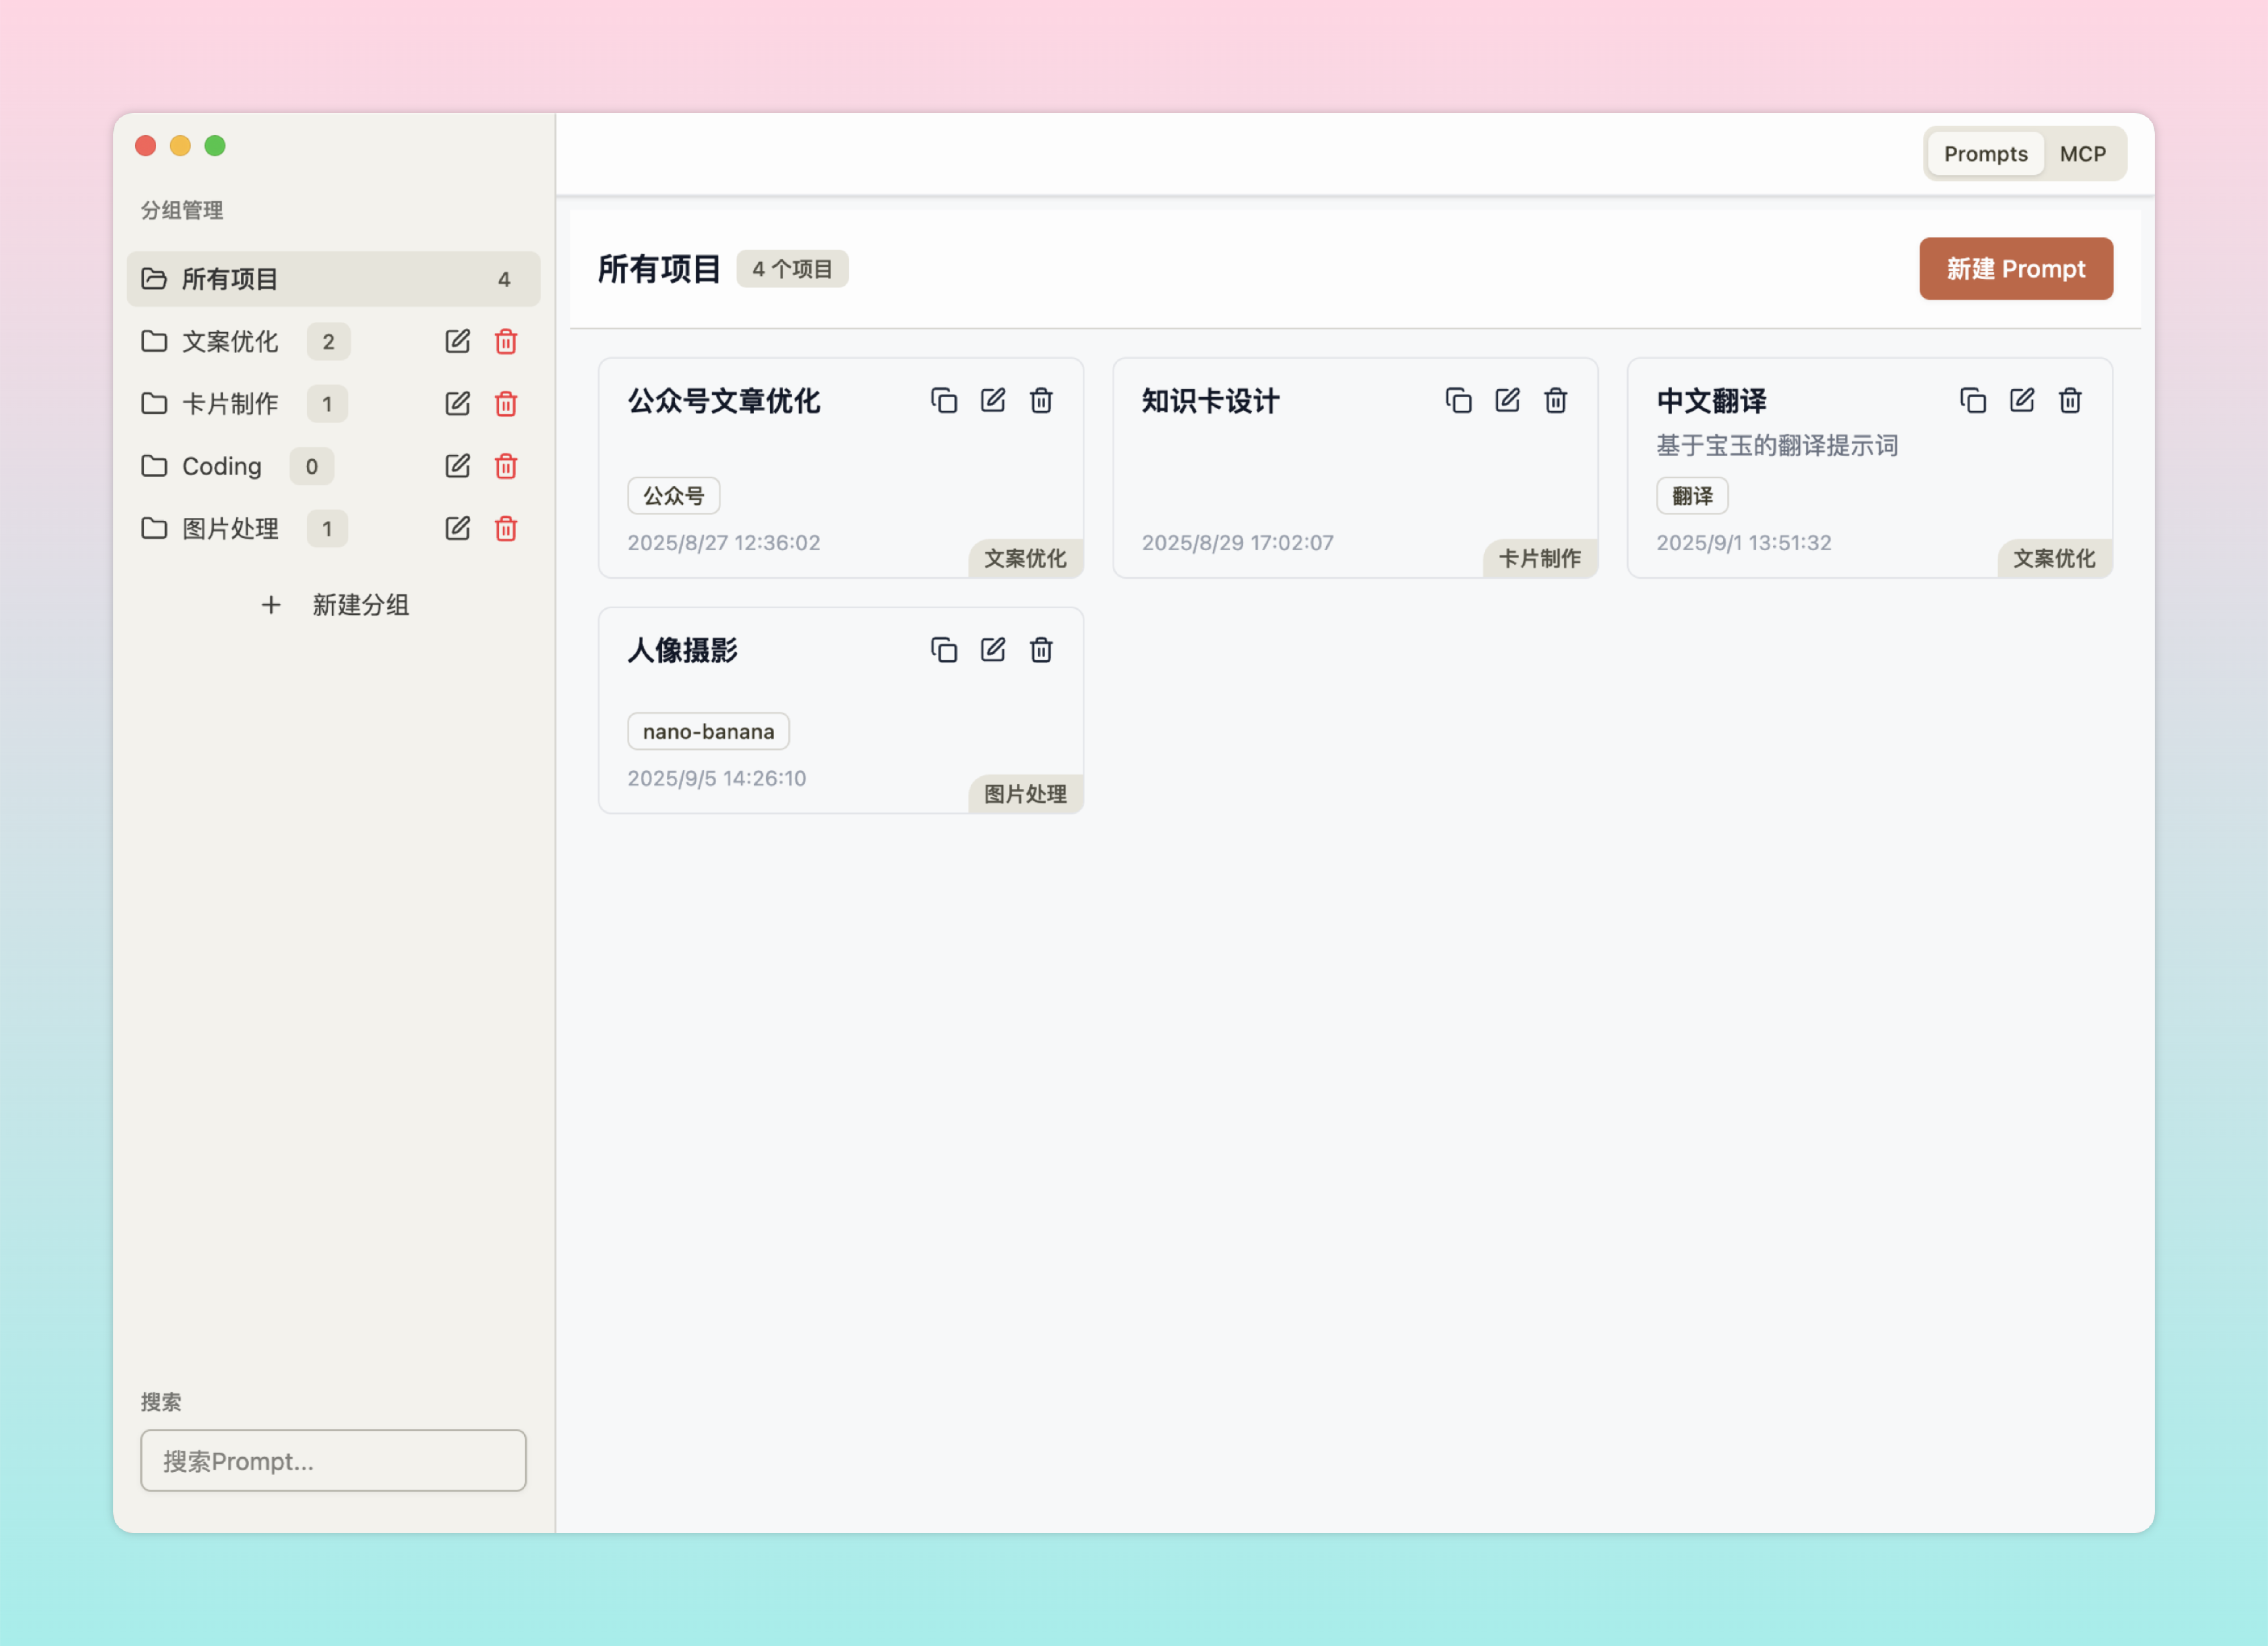The width and height of the screenshot is (2268, 1646).
Task: Delete the 中文翻译 prompt card
Action: [2070, 401]
